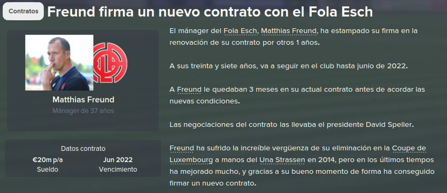Click the Vencimiento label
Image resolution: width=447 pixels, height=193 pixels.
click(118, 170)
